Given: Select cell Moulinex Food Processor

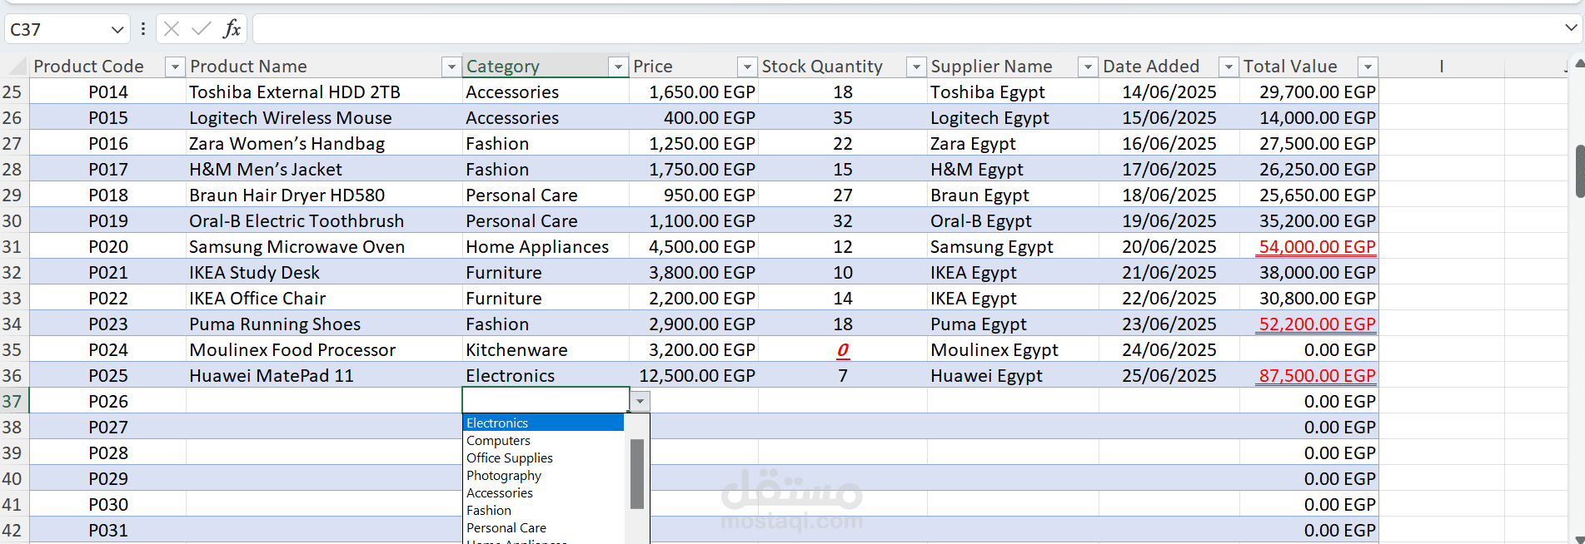Looking at the screenshot, I should pos(324,350).
